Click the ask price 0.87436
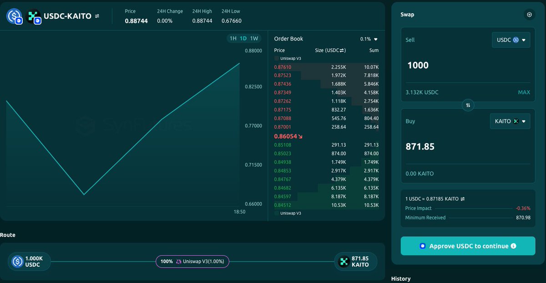The height and width of the screenshot is (283, 546). click(283, 84)
